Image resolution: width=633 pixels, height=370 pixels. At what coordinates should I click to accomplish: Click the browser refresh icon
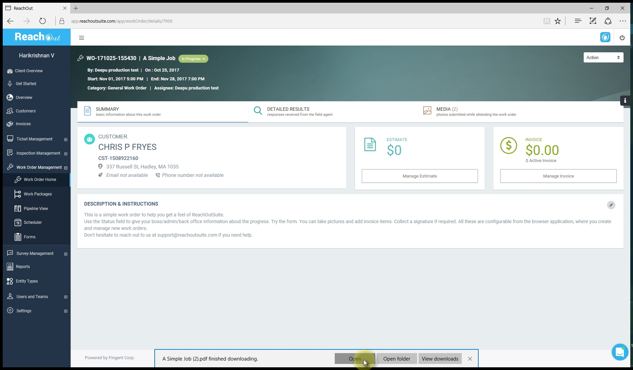click(x=42, y=21)
